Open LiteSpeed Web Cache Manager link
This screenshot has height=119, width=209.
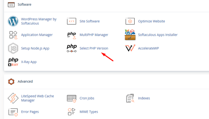tap(37, 98)
